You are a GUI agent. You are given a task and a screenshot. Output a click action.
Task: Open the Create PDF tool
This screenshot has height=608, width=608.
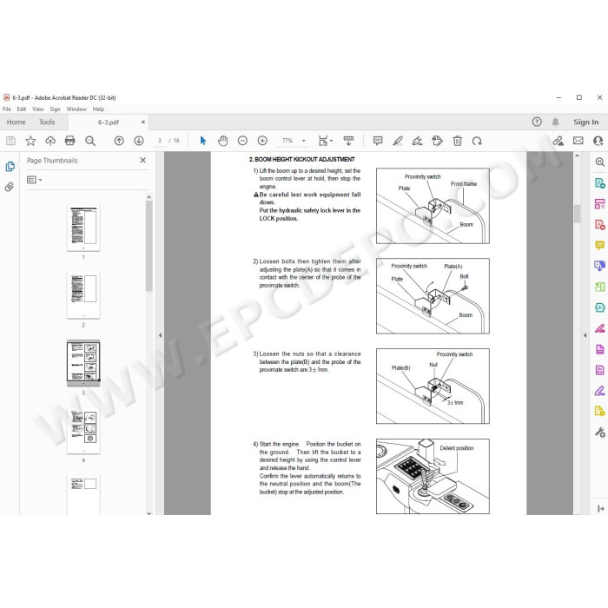tap(600, 224)
